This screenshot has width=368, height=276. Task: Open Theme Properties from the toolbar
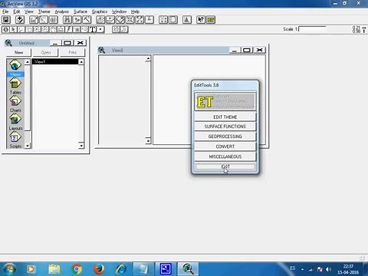click(x=34, y=20)
